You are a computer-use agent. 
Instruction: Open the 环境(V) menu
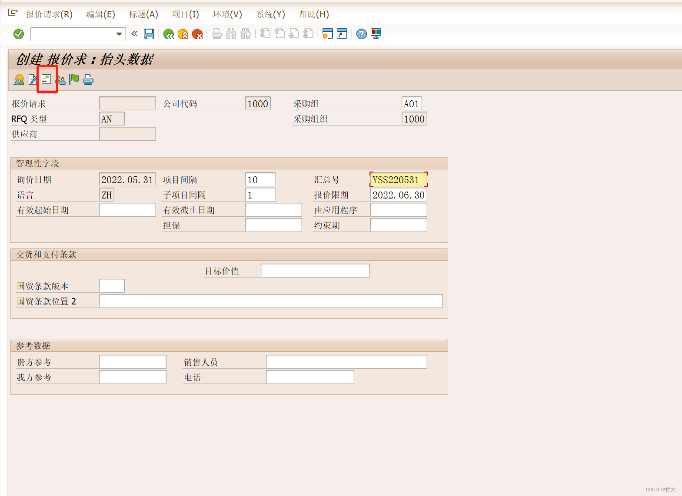click(227, 14)
